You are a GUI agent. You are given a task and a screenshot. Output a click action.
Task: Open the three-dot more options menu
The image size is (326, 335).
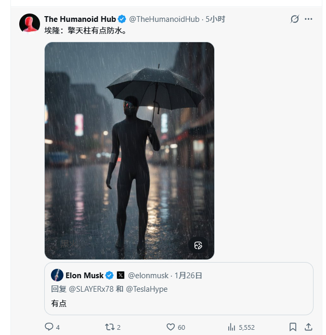pyautogui.click(x=308, y=19)
